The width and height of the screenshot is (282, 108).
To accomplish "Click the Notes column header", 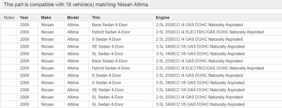I will 9,17.
